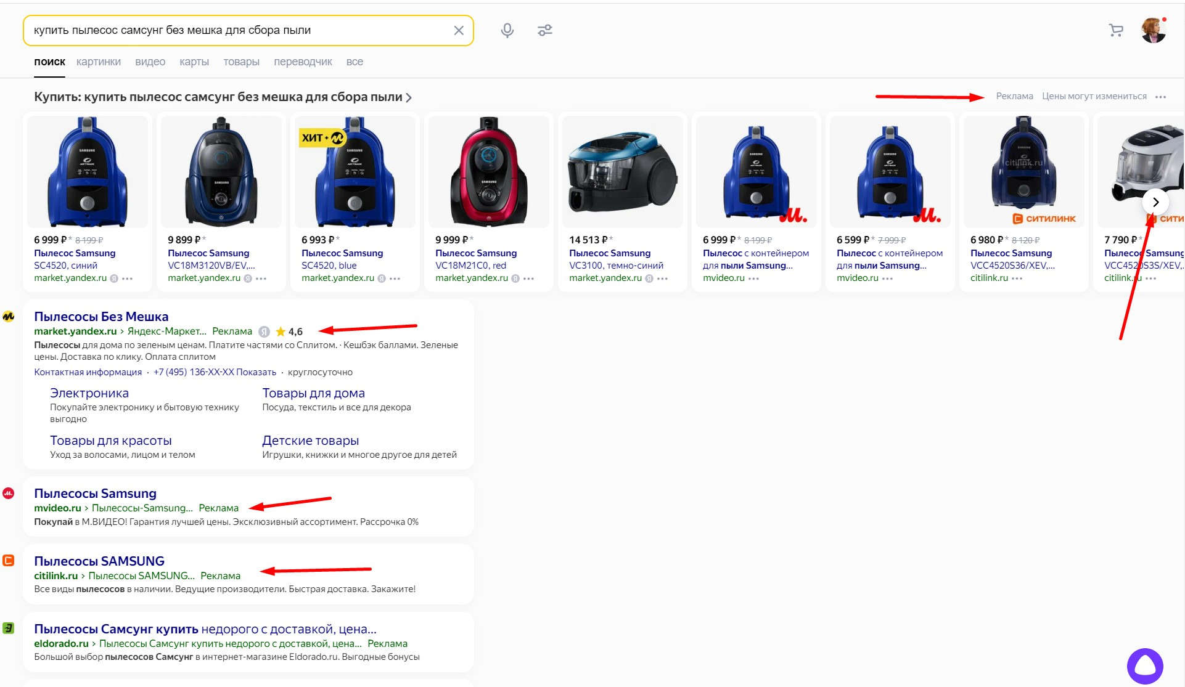
Task: Switch to the 'видео' tab
Action: (x=150, y=62)
